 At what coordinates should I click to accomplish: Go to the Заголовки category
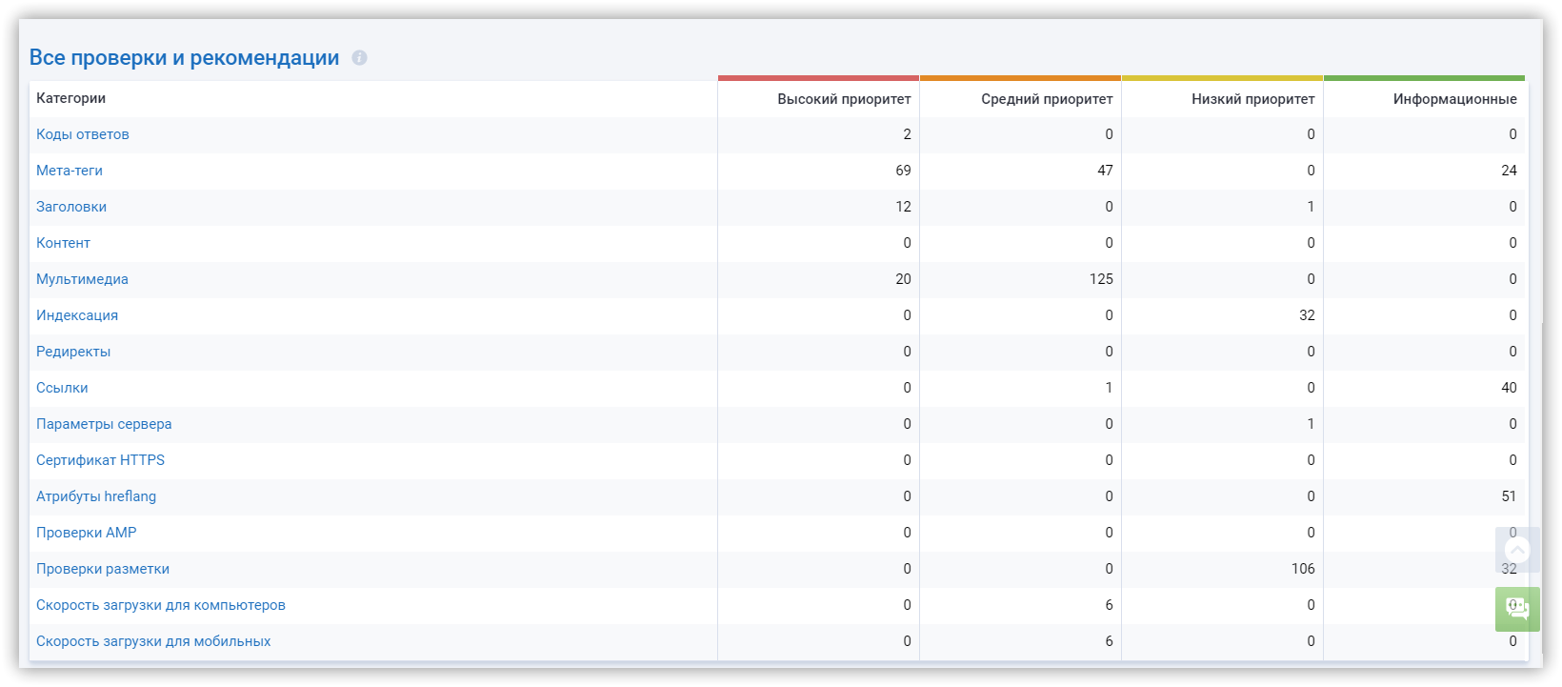[71, 207]
